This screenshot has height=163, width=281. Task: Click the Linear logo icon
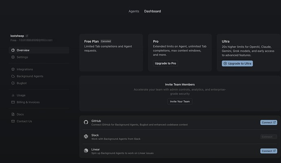(x=86, y=151)
